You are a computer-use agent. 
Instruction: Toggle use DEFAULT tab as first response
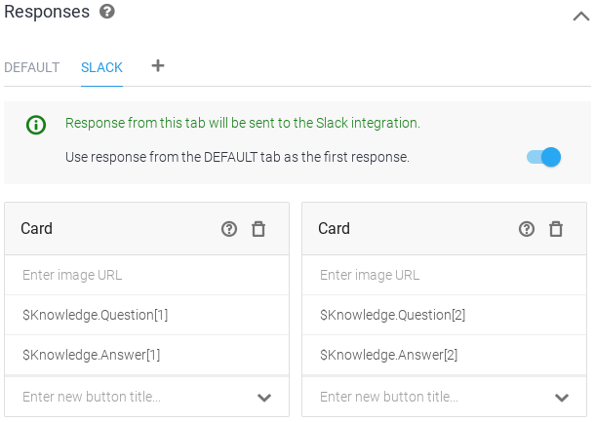pos(544,157)
